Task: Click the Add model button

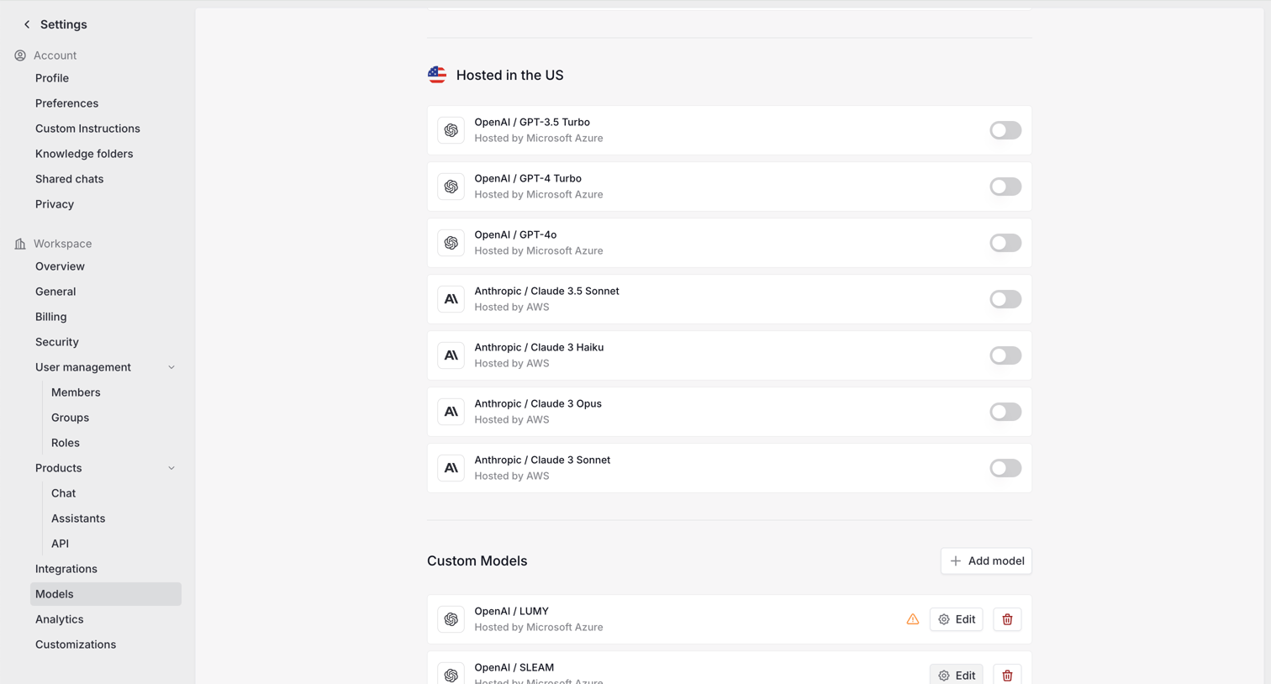Action: tap(986, 561)
